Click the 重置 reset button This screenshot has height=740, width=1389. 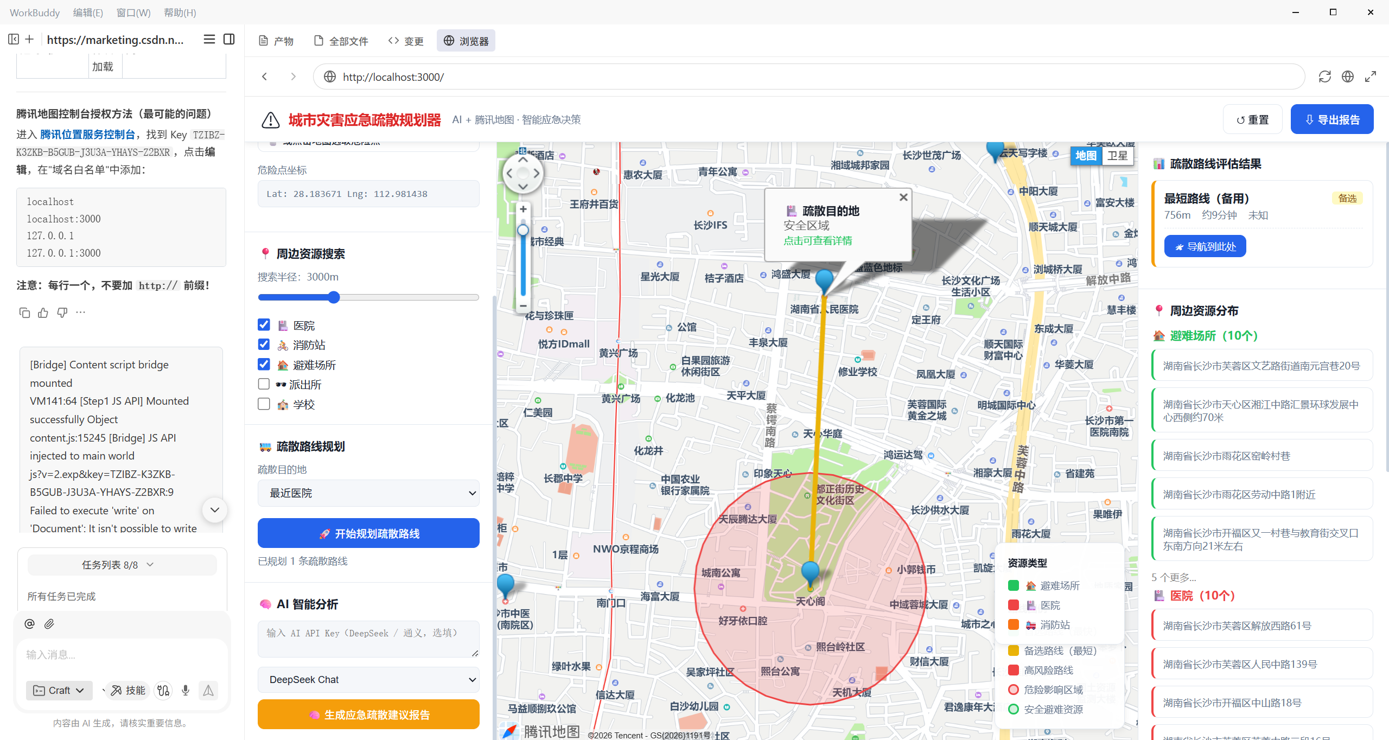[x=1253, y=119]
